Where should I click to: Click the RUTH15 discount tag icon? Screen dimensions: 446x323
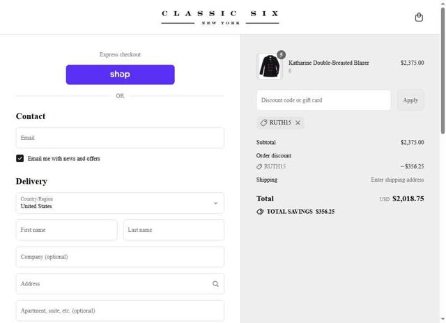[263, 123]
